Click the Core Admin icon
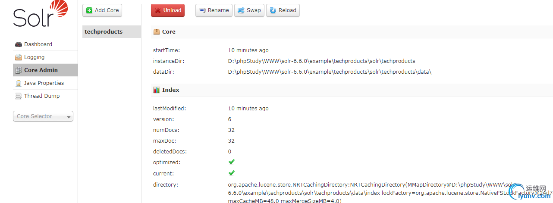The width and height of the screenshot is (553, 203). pyautogui.click(x=19, y=70)
